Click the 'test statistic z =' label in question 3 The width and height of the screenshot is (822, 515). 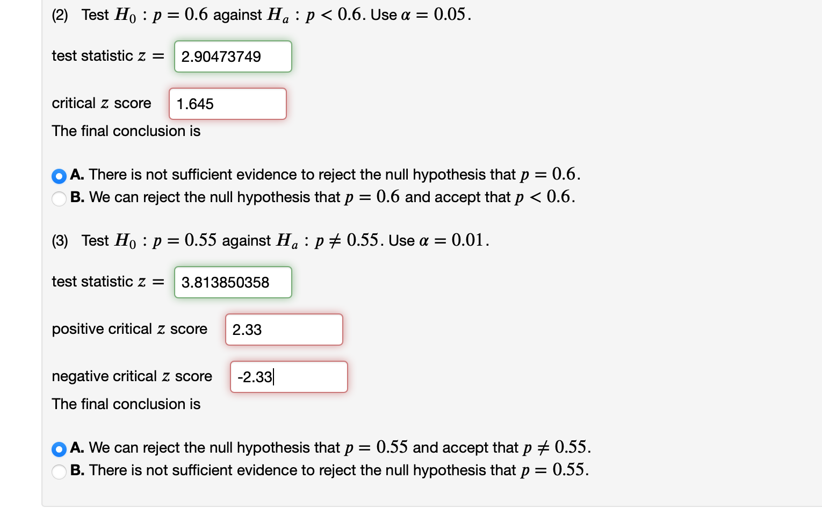click(x=107, y=282)
